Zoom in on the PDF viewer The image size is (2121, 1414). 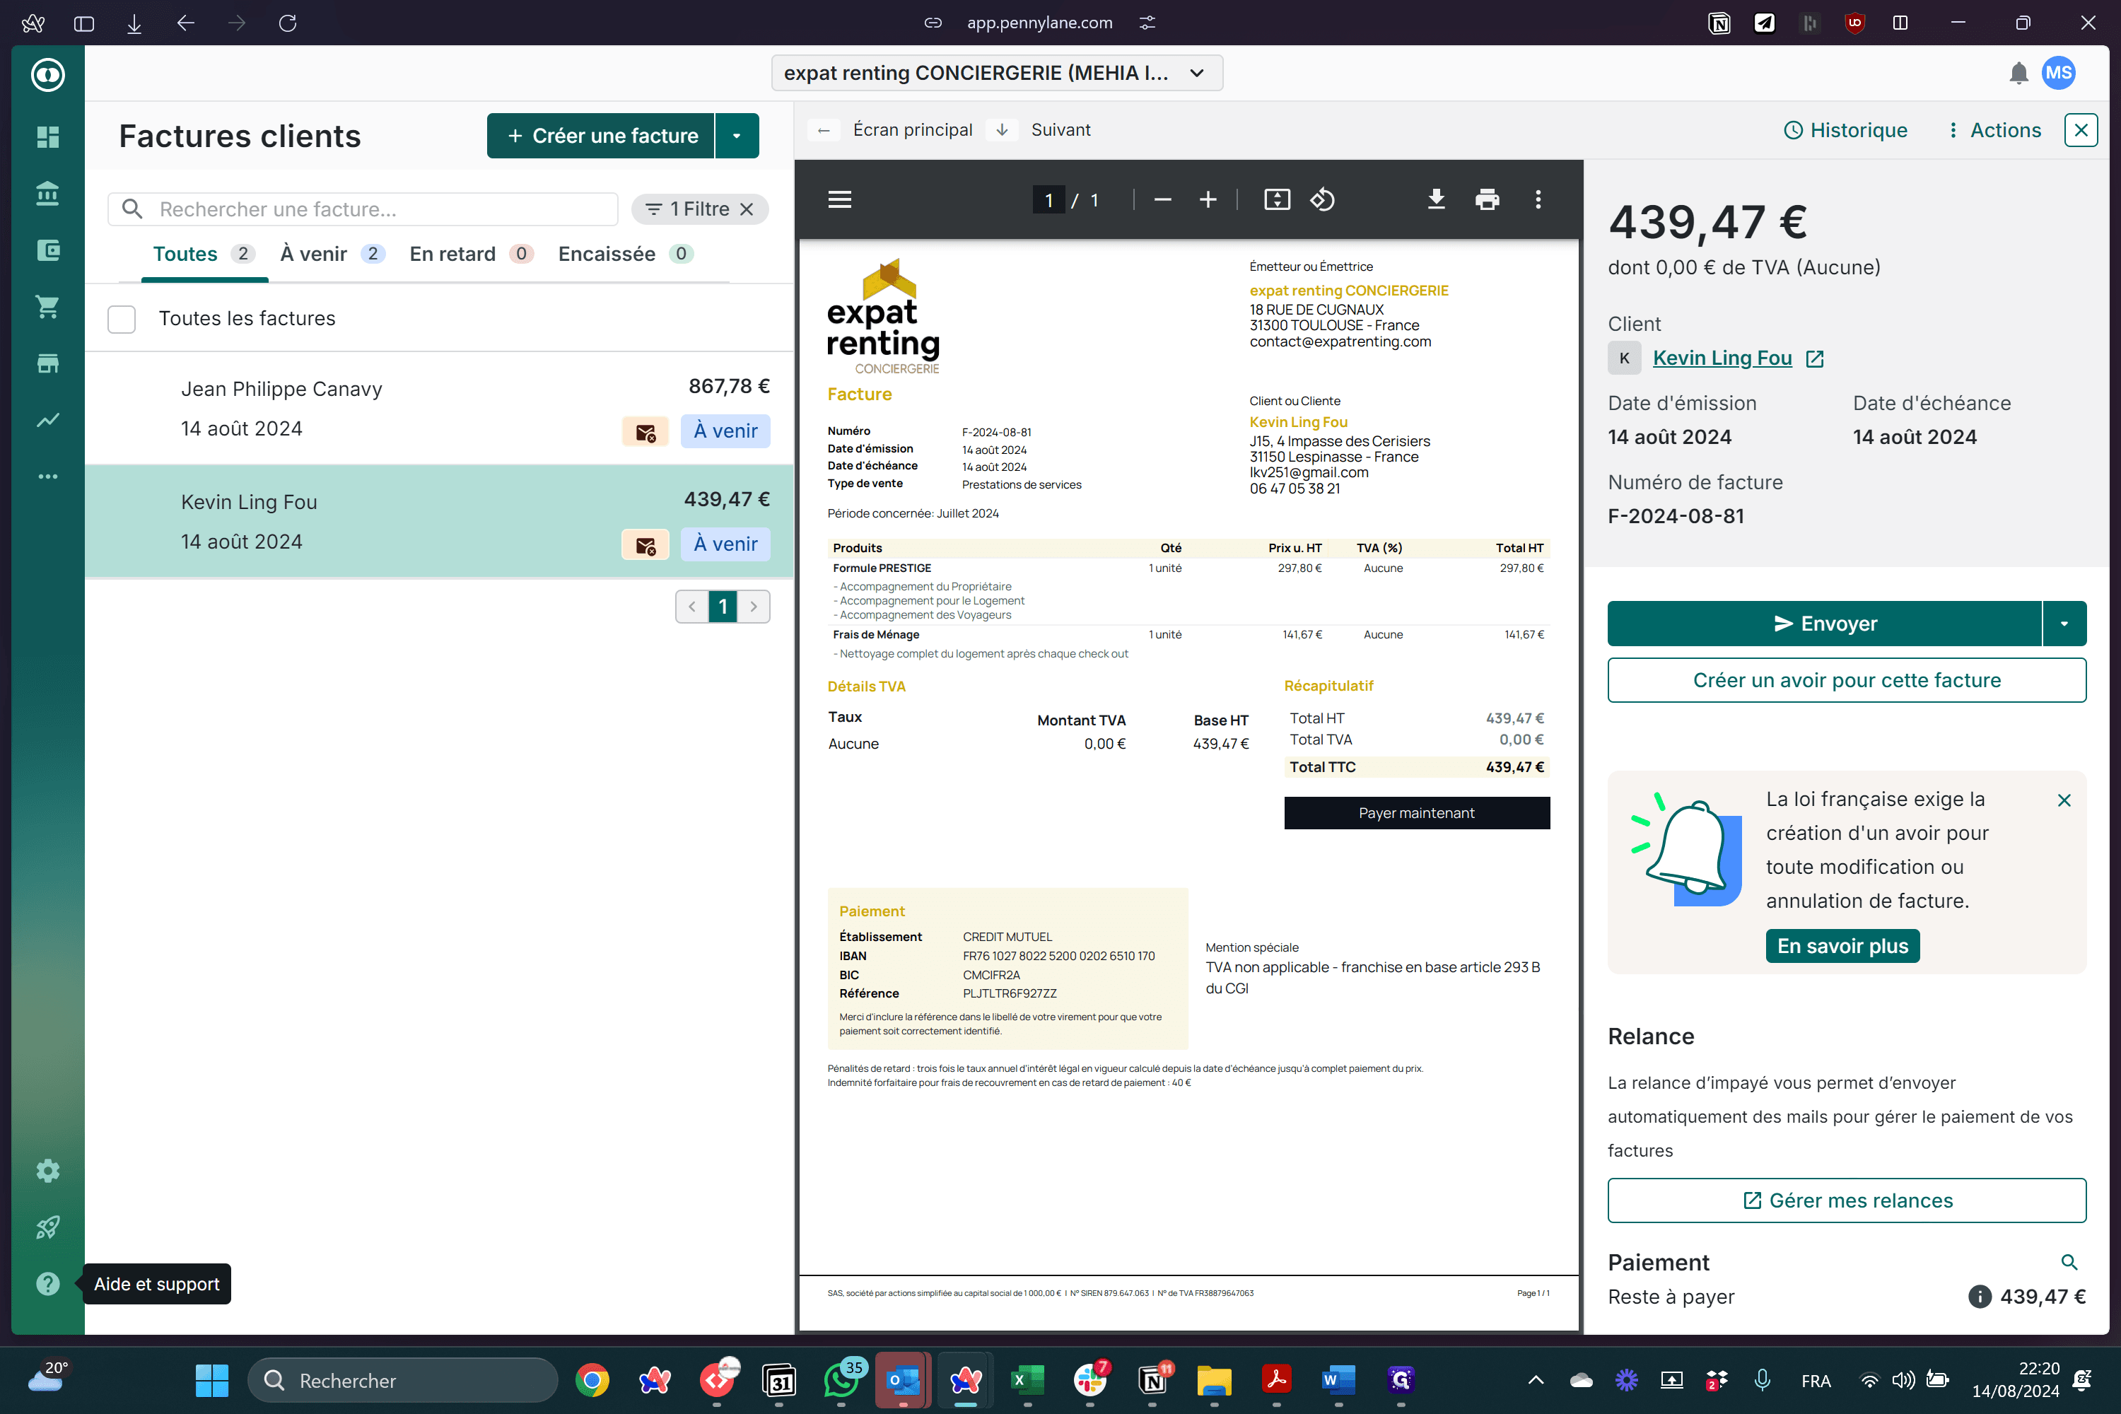pyautogui.click(x=1208, y=199)
